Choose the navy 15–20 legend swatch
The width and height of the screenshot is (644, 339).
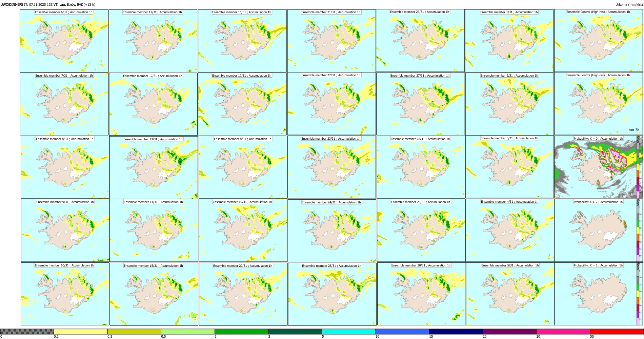click(x=456, y=332)
